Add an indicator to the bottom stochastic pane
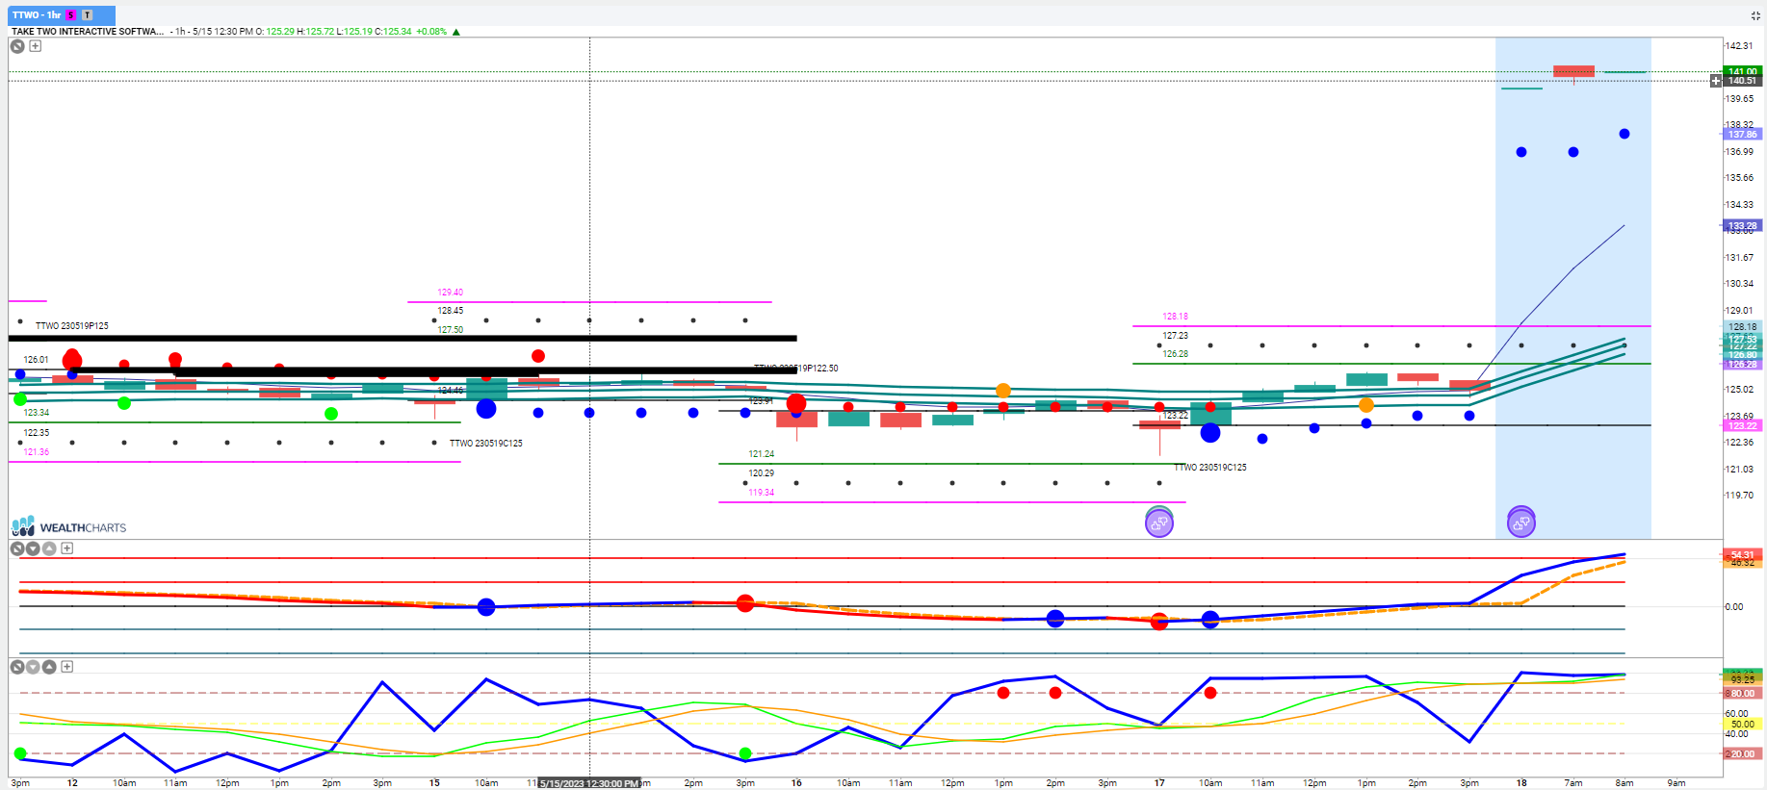1767x790 pixels. [67, 667]
